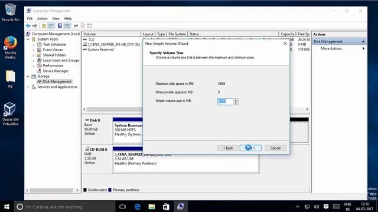The image size is (378, 212).
Task: Toggle Show/Hide Console Tree toolbar icon
Action: (x=51, y=26)
